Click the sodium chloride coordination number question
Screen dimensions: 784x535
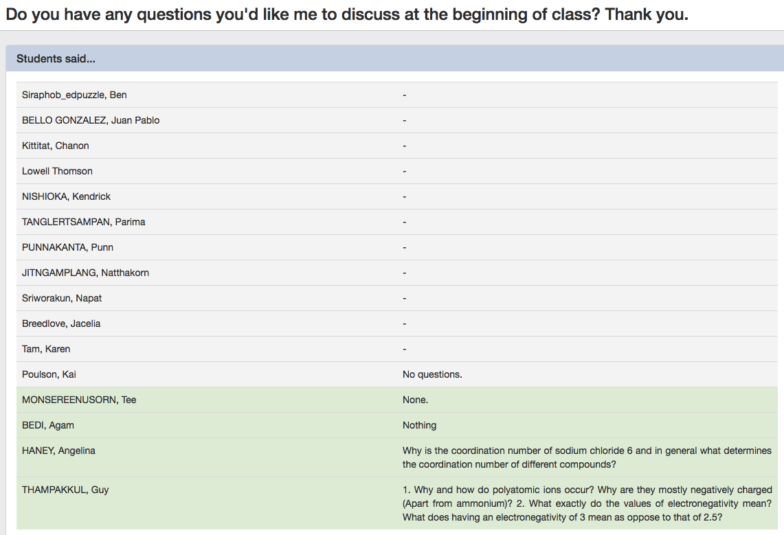(x=587, y=457)
